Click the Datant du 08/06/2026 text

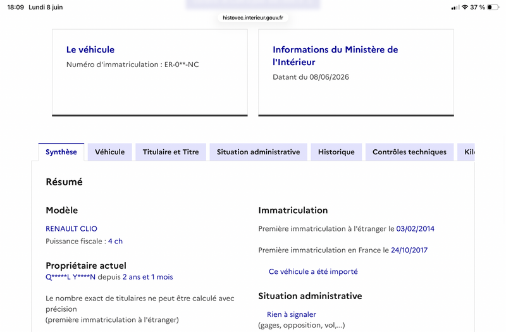[311, 77]
